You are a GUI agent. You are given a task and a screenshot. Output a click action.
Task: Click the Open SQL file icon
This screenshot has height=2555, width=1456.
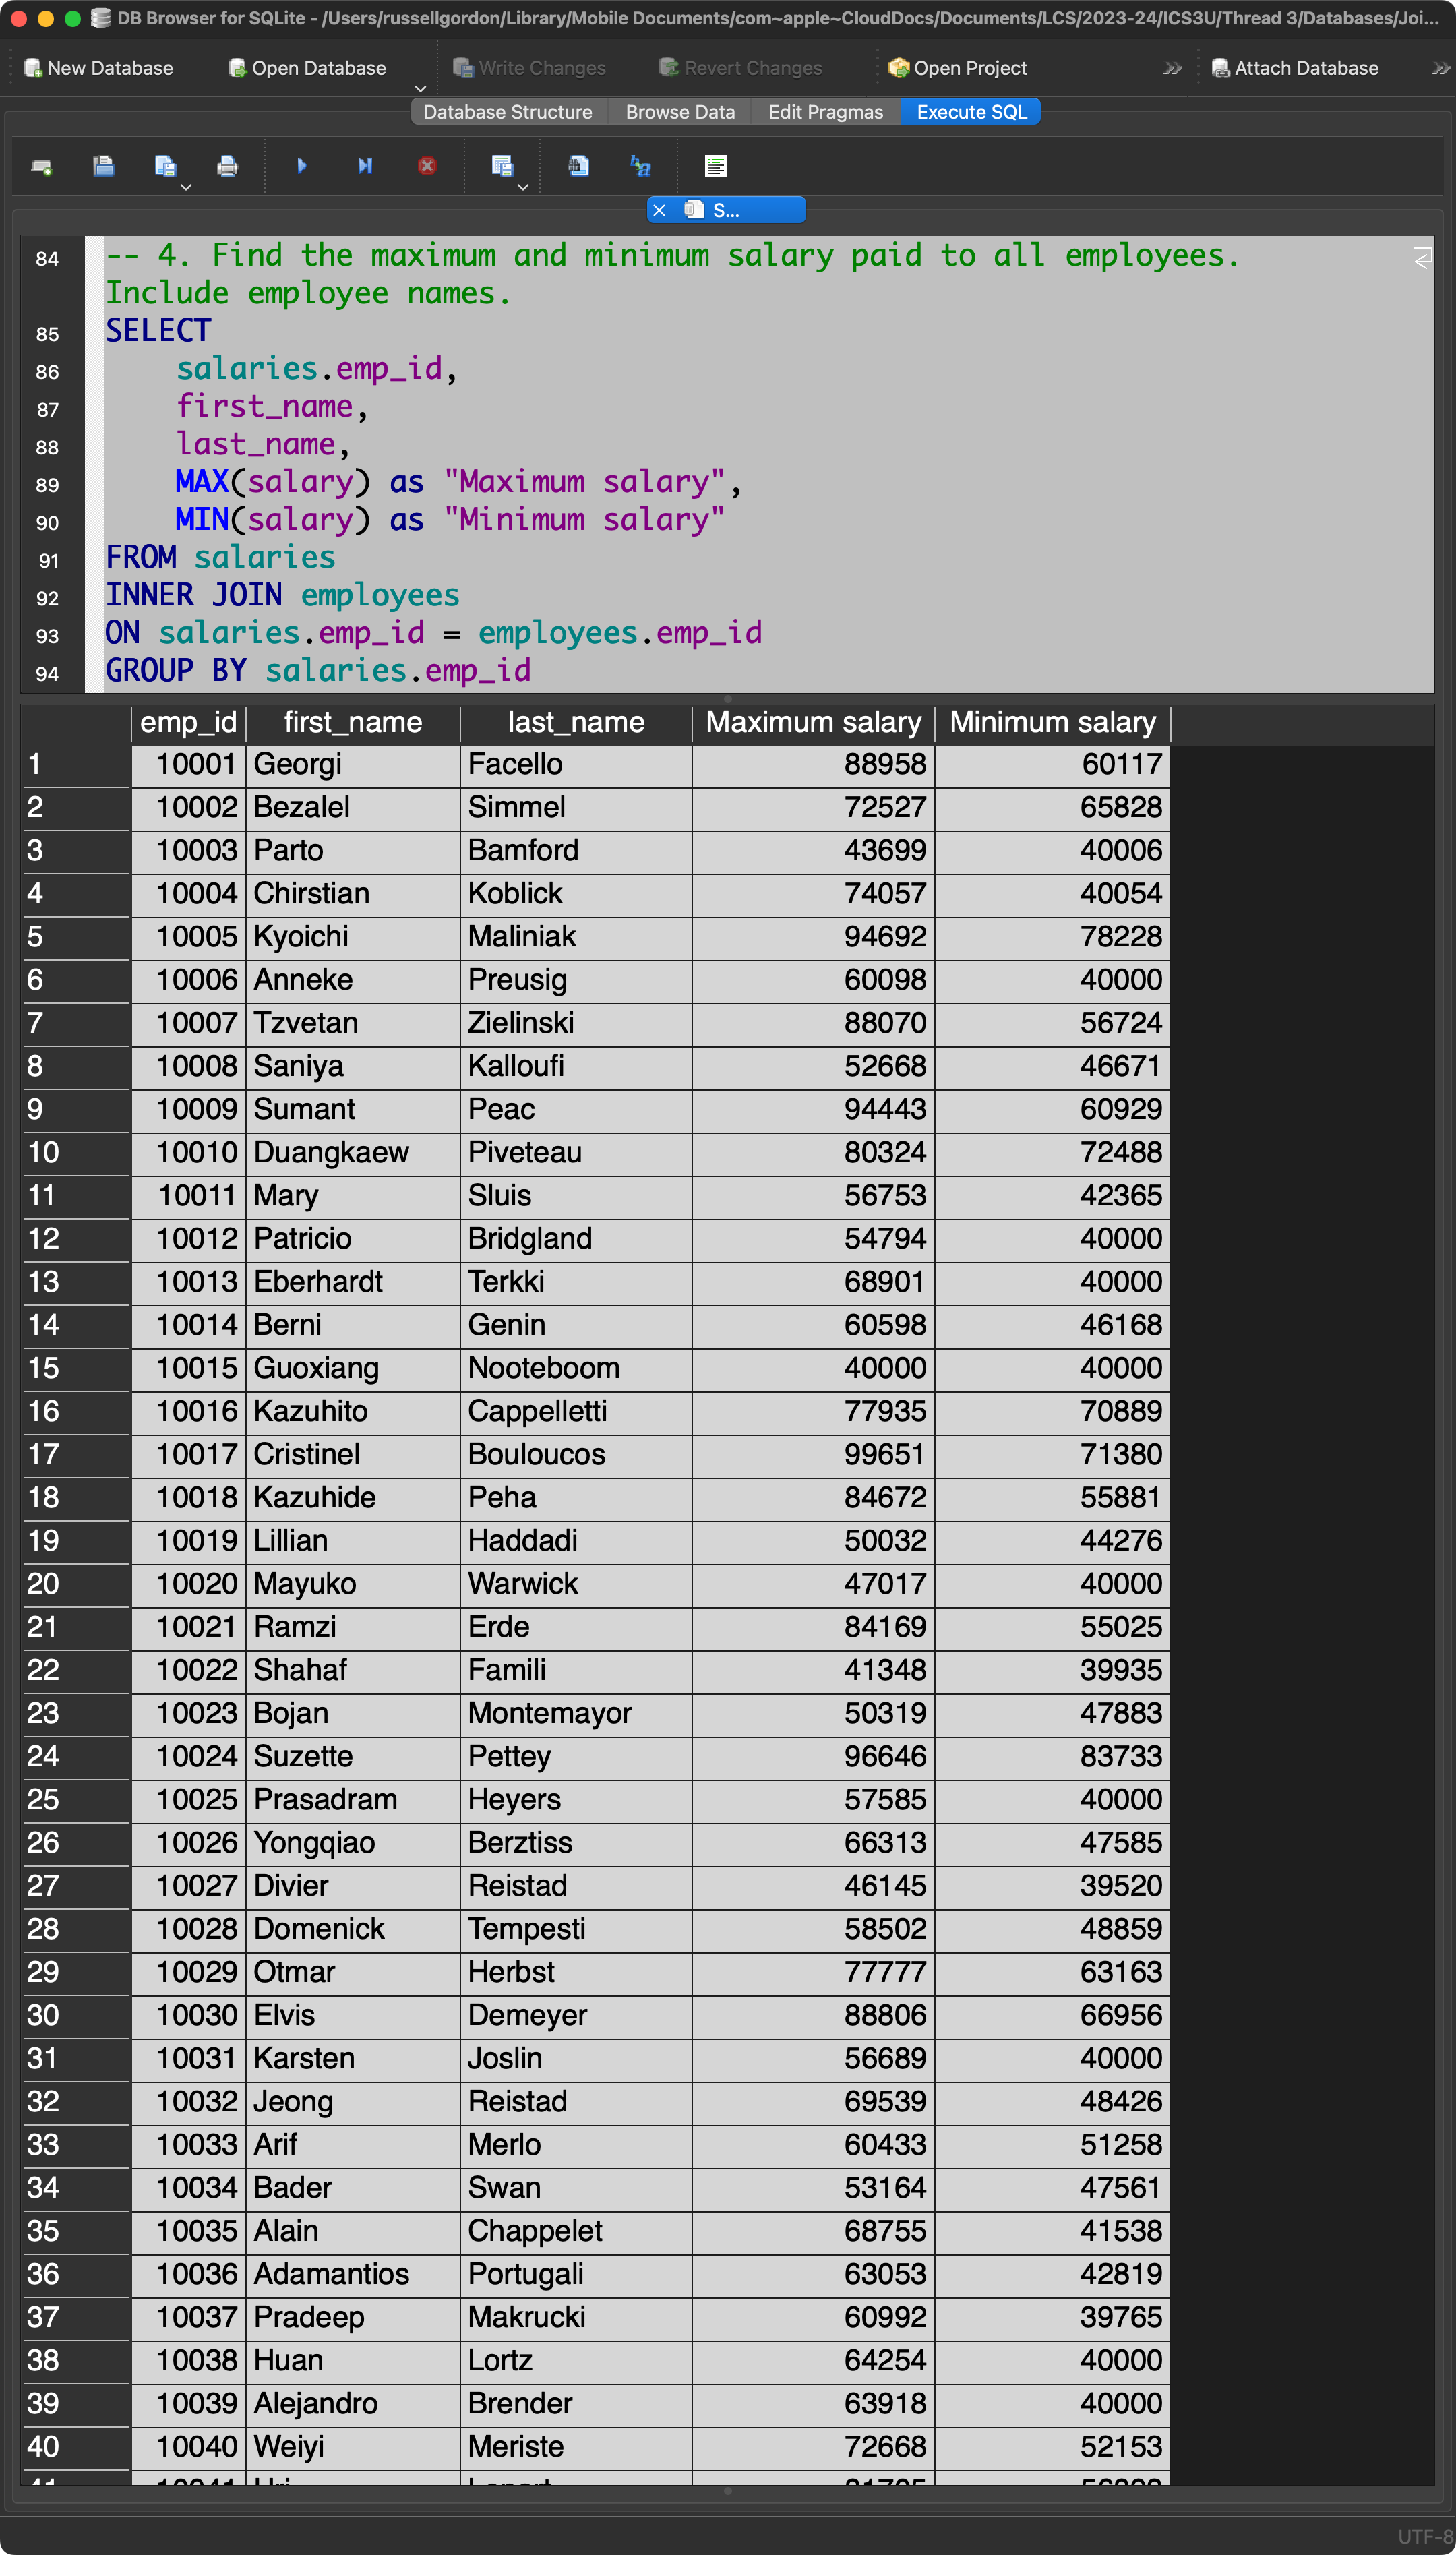(x=103, y=166)
